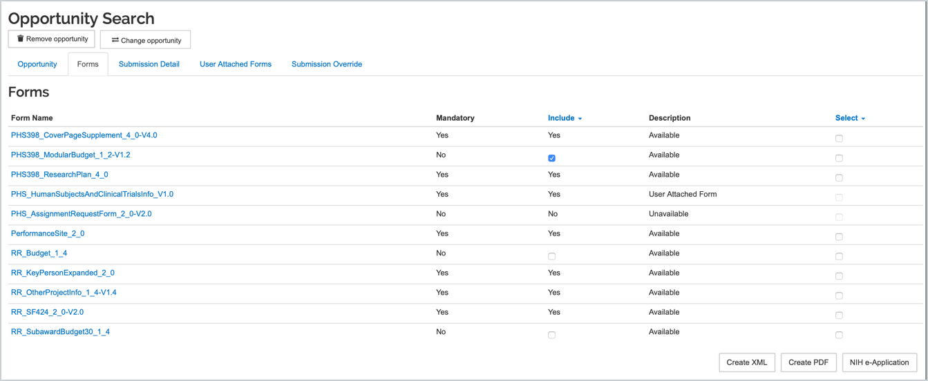Screen dimensions: 928x381
Task: Switch to the Opportunity tab
Action: point(37,64)
